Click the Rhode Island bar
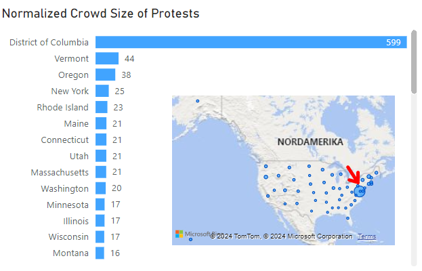422x271 pixels. [x=102, y=107]
